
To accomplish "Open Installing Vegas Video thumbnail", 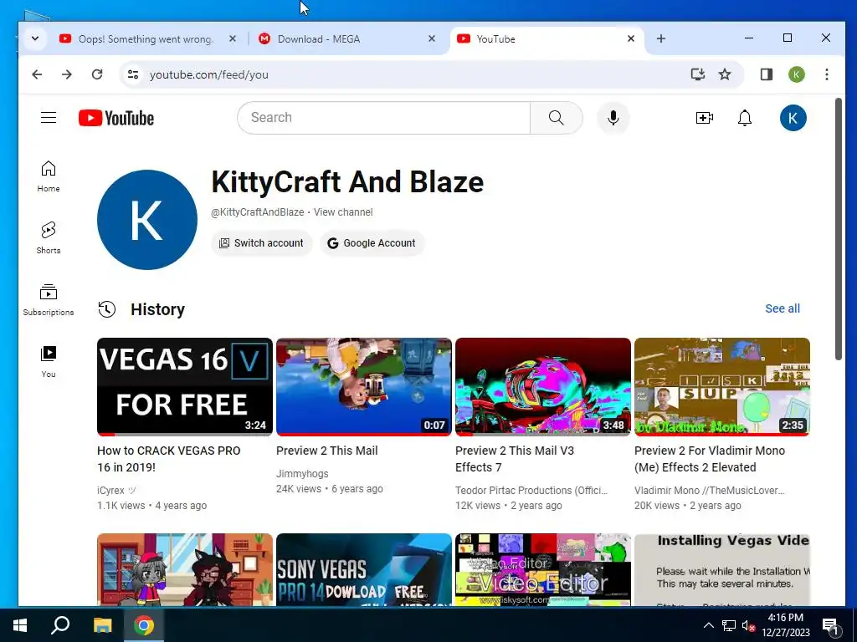I will (722, 569).
